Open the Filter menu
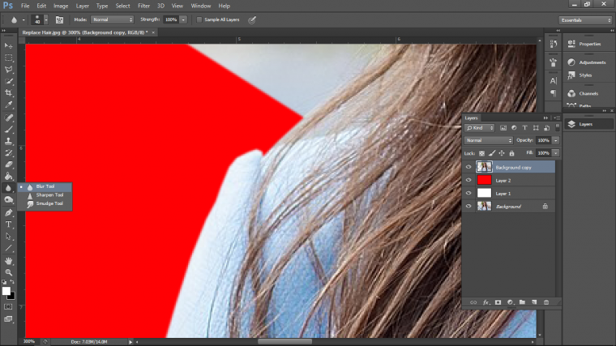The image size is (616, 346). [x=143, y=6]
